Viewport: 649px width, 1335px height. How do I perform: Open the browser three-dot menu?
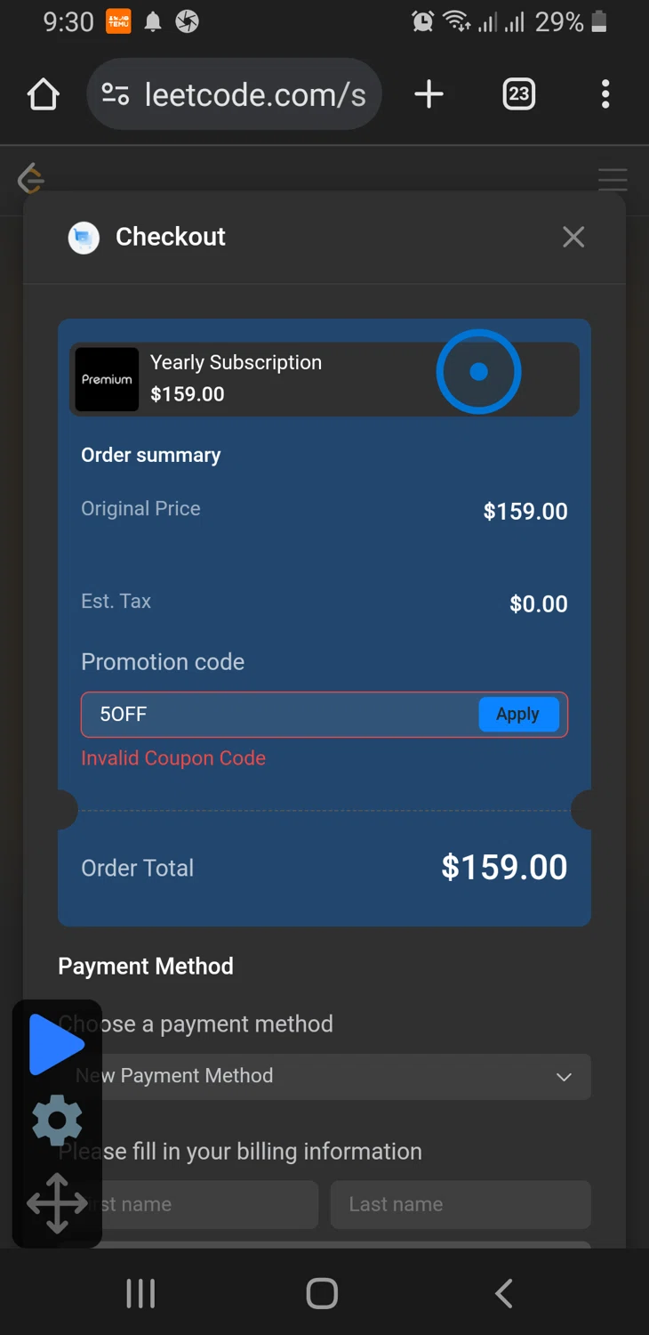[x=605, y=94]
